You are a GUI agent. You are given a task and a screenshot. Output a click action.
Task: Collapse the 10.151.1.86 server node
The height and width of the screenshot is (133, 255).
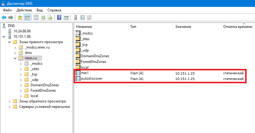(x=4, y=37)
